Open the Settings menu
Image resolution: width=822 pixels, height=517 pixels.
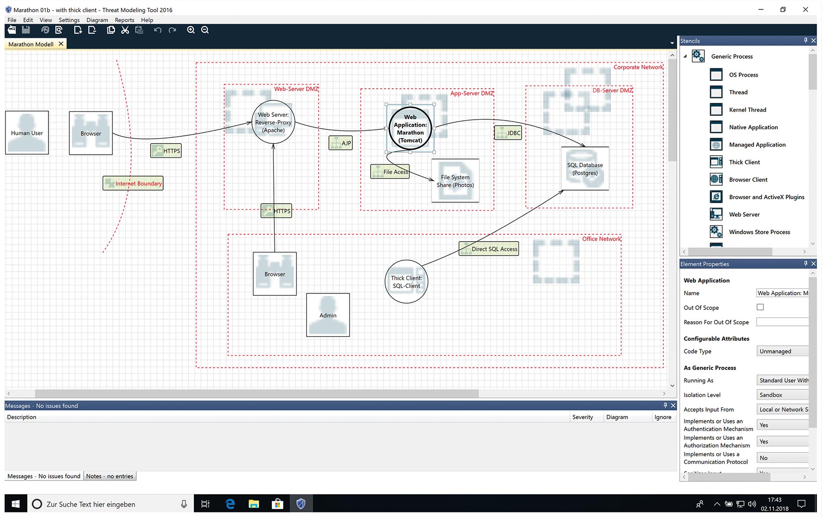pyautogui.click(x=69, y=20)
